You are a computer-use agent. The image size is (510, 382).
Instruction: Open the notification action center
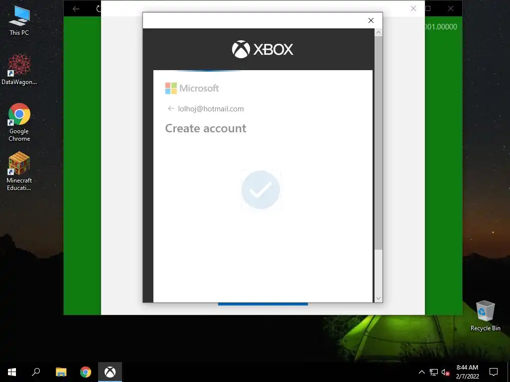(494, 372)
